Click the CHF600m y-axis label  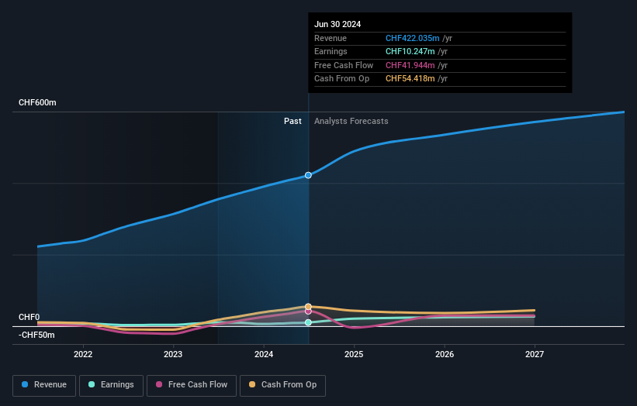37,102
